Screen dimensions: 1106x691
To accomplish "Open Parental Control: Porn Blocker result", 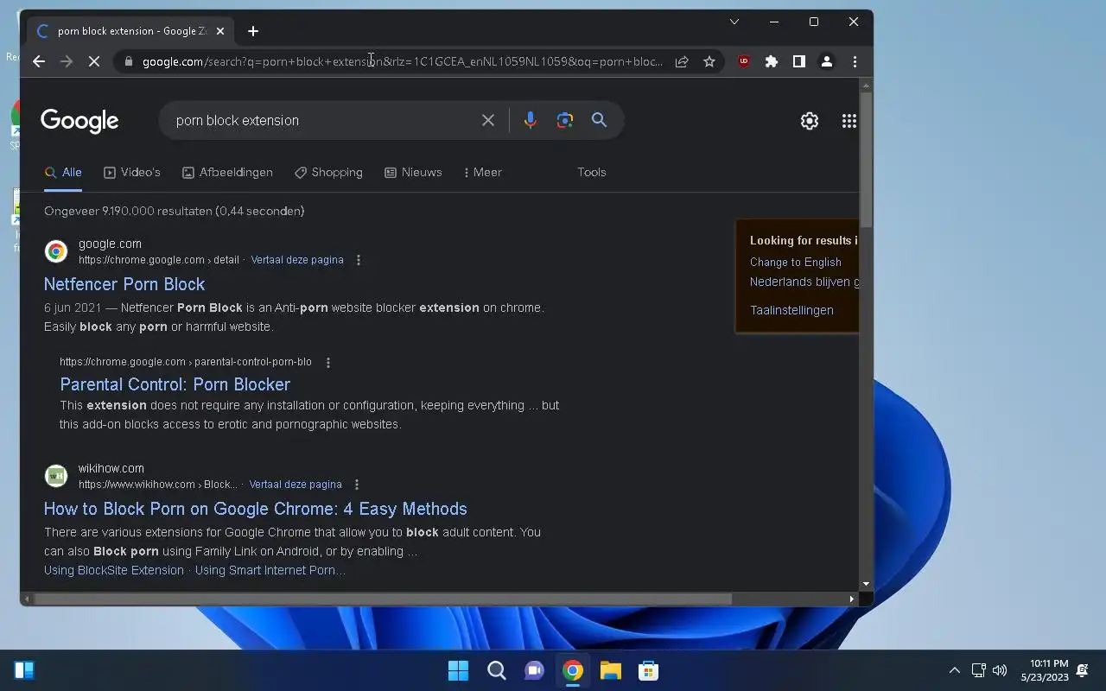I will point(175,384).
